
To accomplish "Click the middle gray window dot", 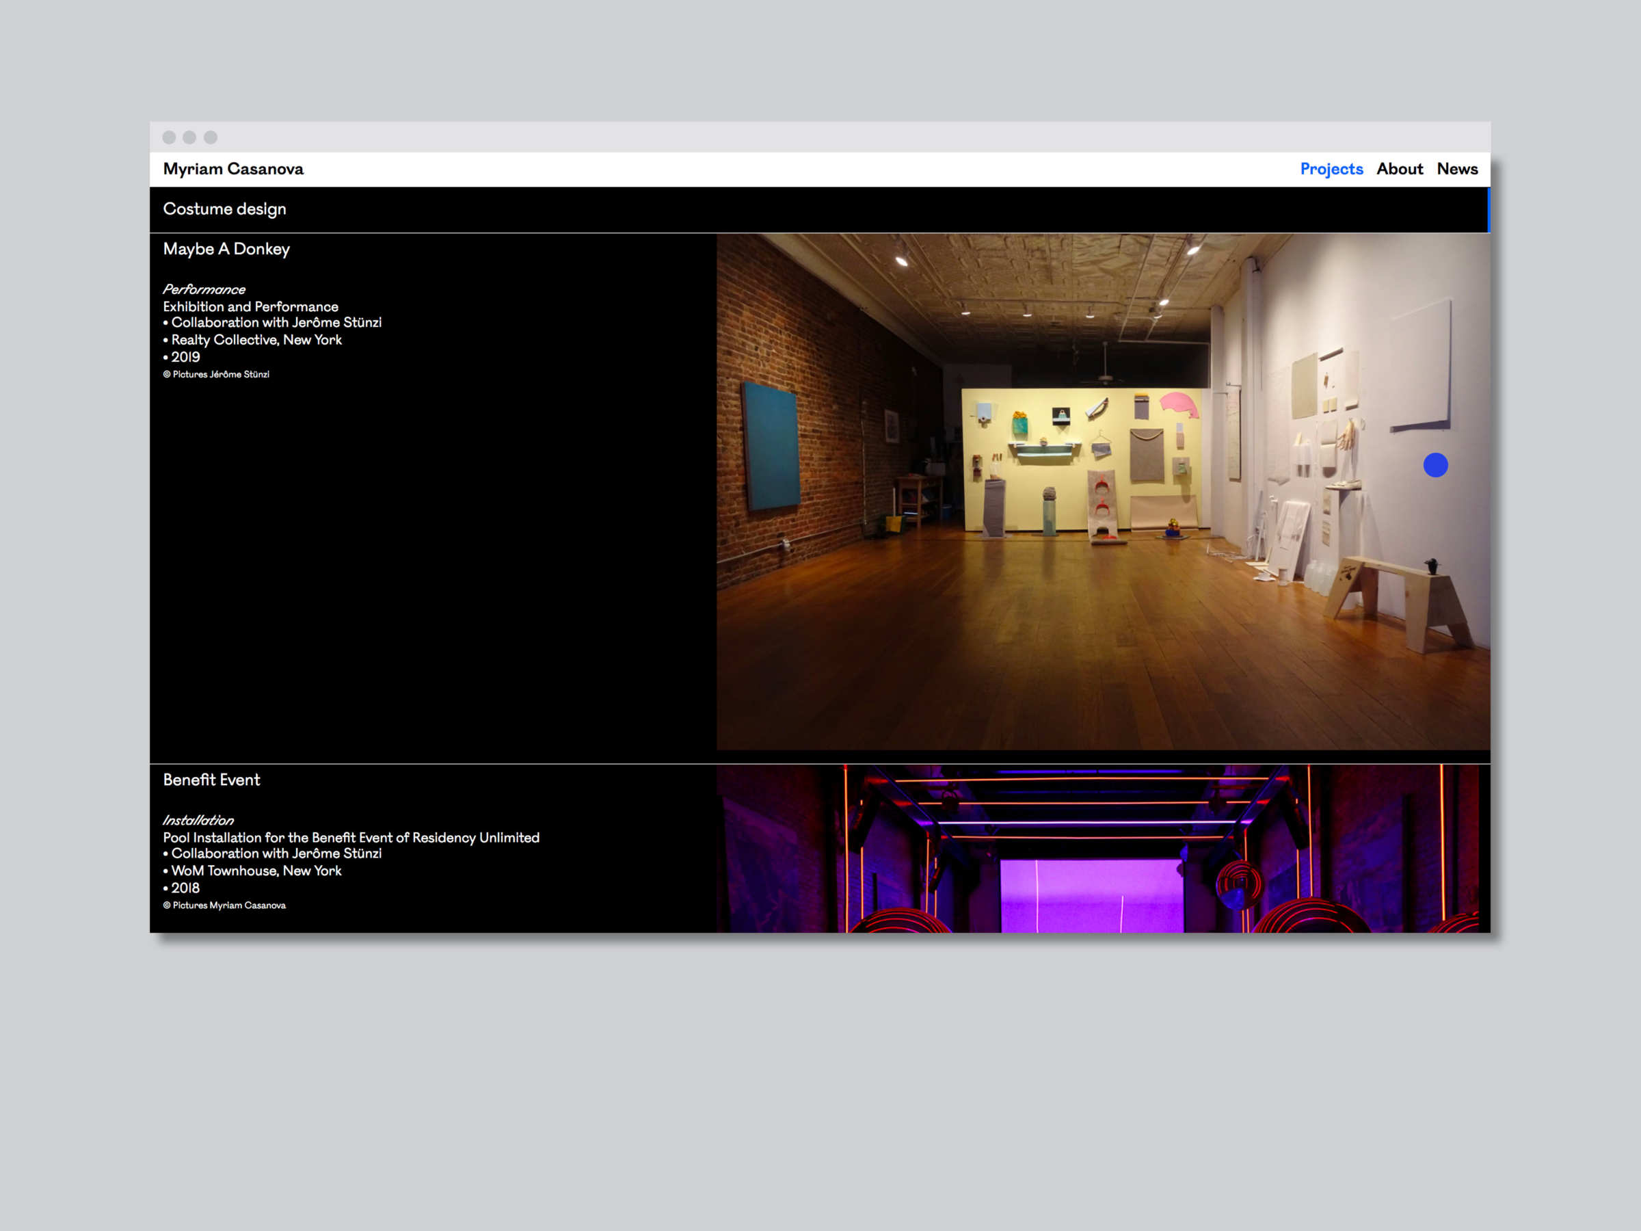I will coord(189,137).
